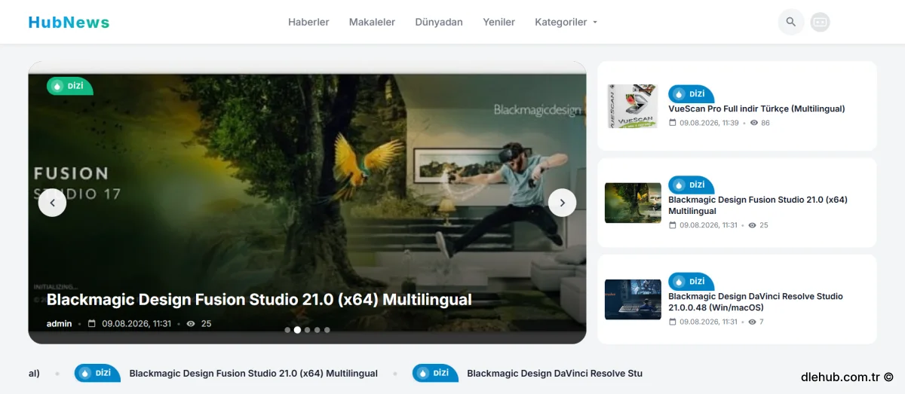Open Fusion Studio 21.0 side card title

[758, 206]
